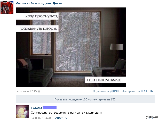This screenshot has height=120, width=159.
Task: Click the pikabu.ru watermark
Action: [x=152, y=117]
